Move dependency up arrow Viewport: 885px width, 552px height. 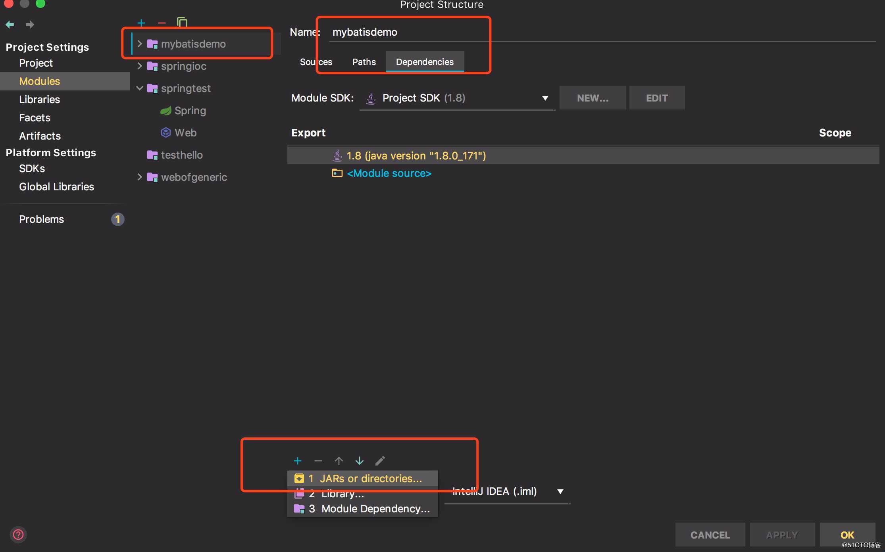point(339,461)
